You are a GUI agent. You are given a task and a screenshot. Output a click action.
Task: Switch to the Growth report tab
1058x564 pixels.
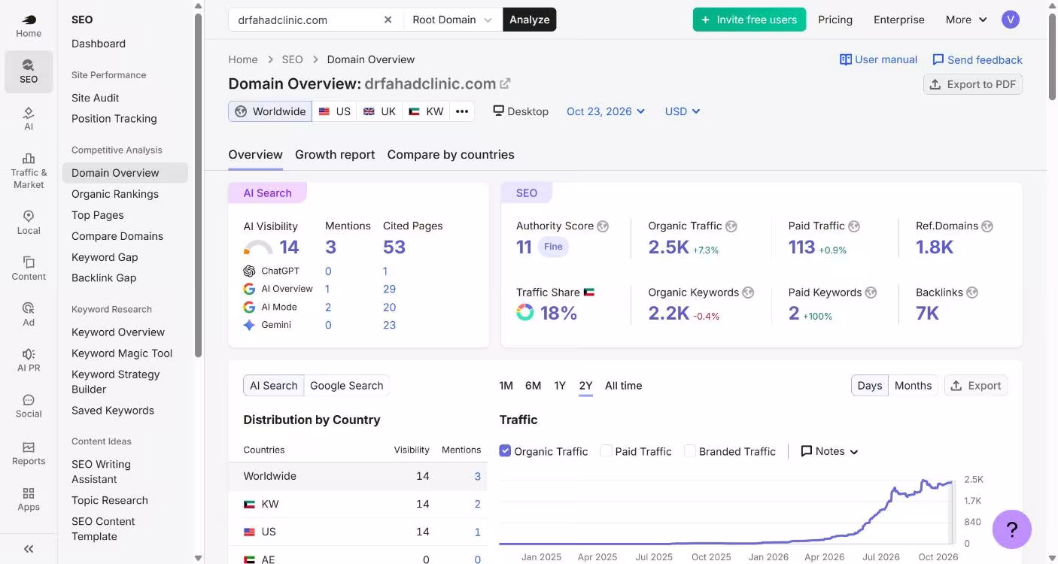pos(335,154)
